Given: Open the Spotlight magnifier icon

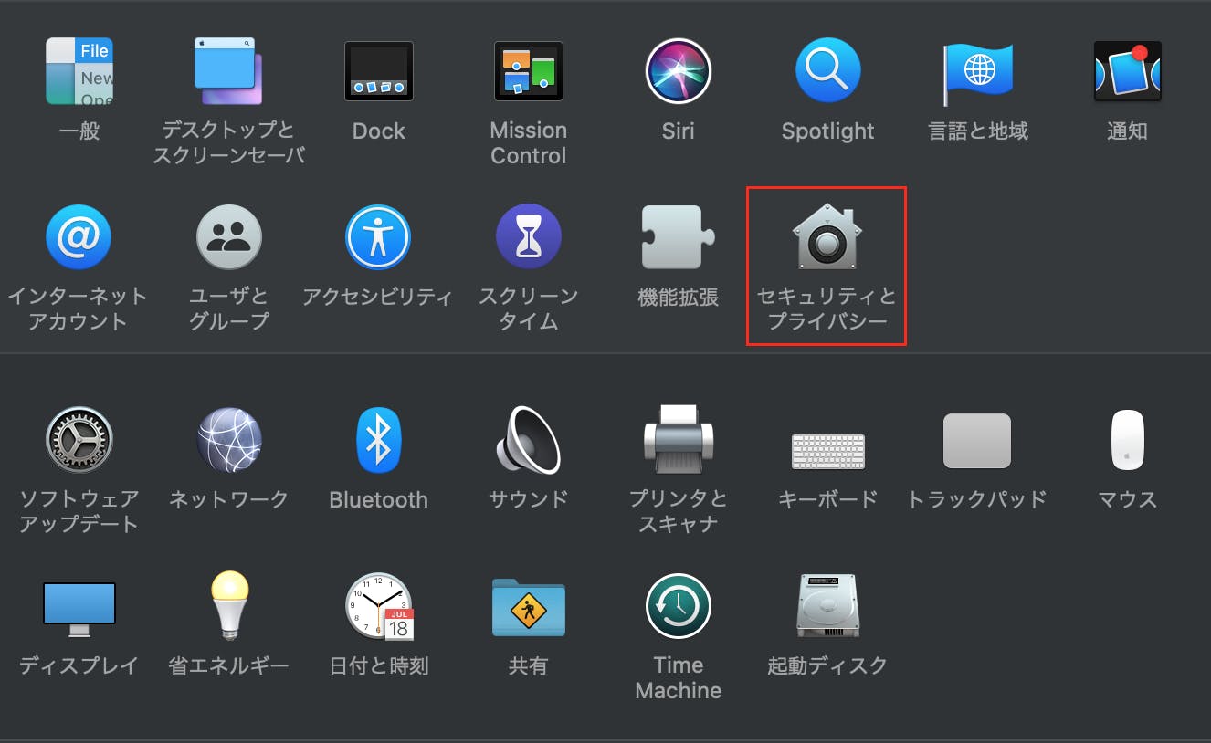Looking at the screenshot, I should coord(828,70).
